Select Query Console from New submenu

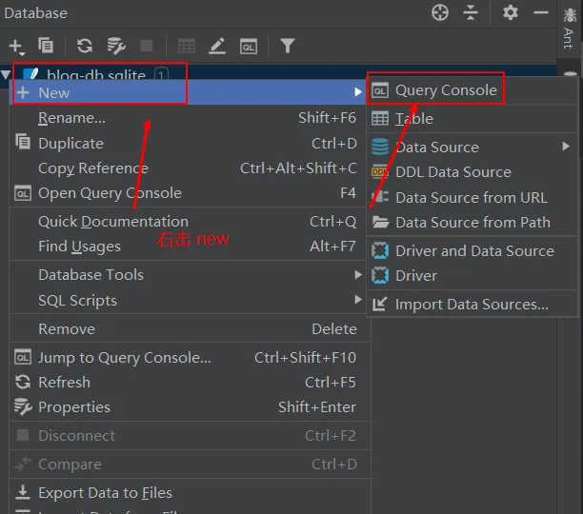coord(445,90)
